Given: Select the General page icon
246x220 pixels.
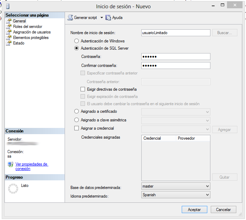Looking at the screenshot, I should click(9, 21).
